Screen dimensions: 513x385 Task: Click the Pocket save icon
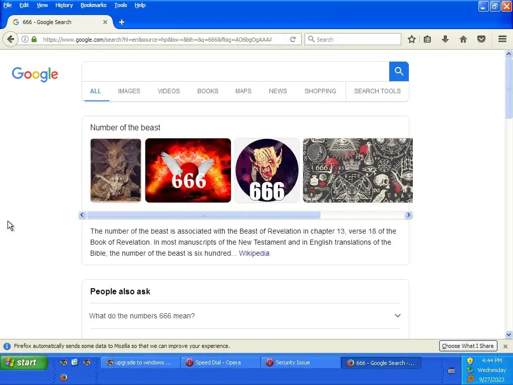click(x=481, y=39)
